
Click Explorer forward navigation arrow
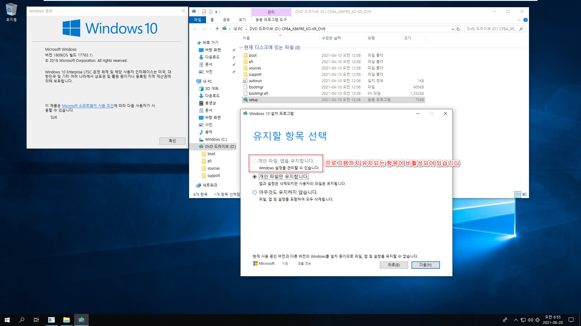coord(204,29)
